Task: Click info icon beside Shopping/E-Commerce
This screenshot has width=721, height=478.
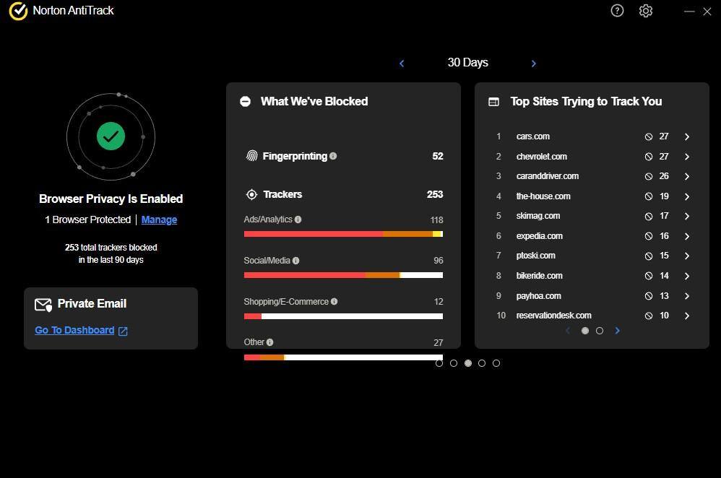Action: 334,302
